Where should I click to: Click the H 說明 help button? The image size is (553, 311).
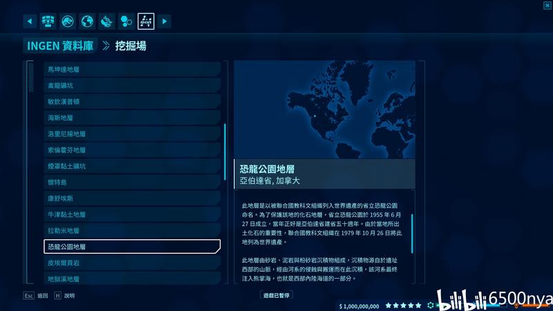[64, 296]
